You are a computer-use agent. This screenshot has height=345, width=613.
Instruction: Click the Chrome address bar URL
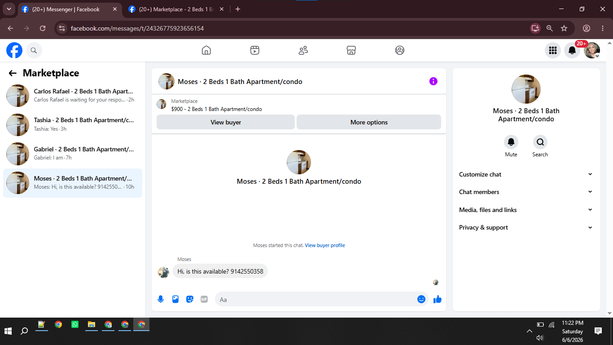pos(137,28)
